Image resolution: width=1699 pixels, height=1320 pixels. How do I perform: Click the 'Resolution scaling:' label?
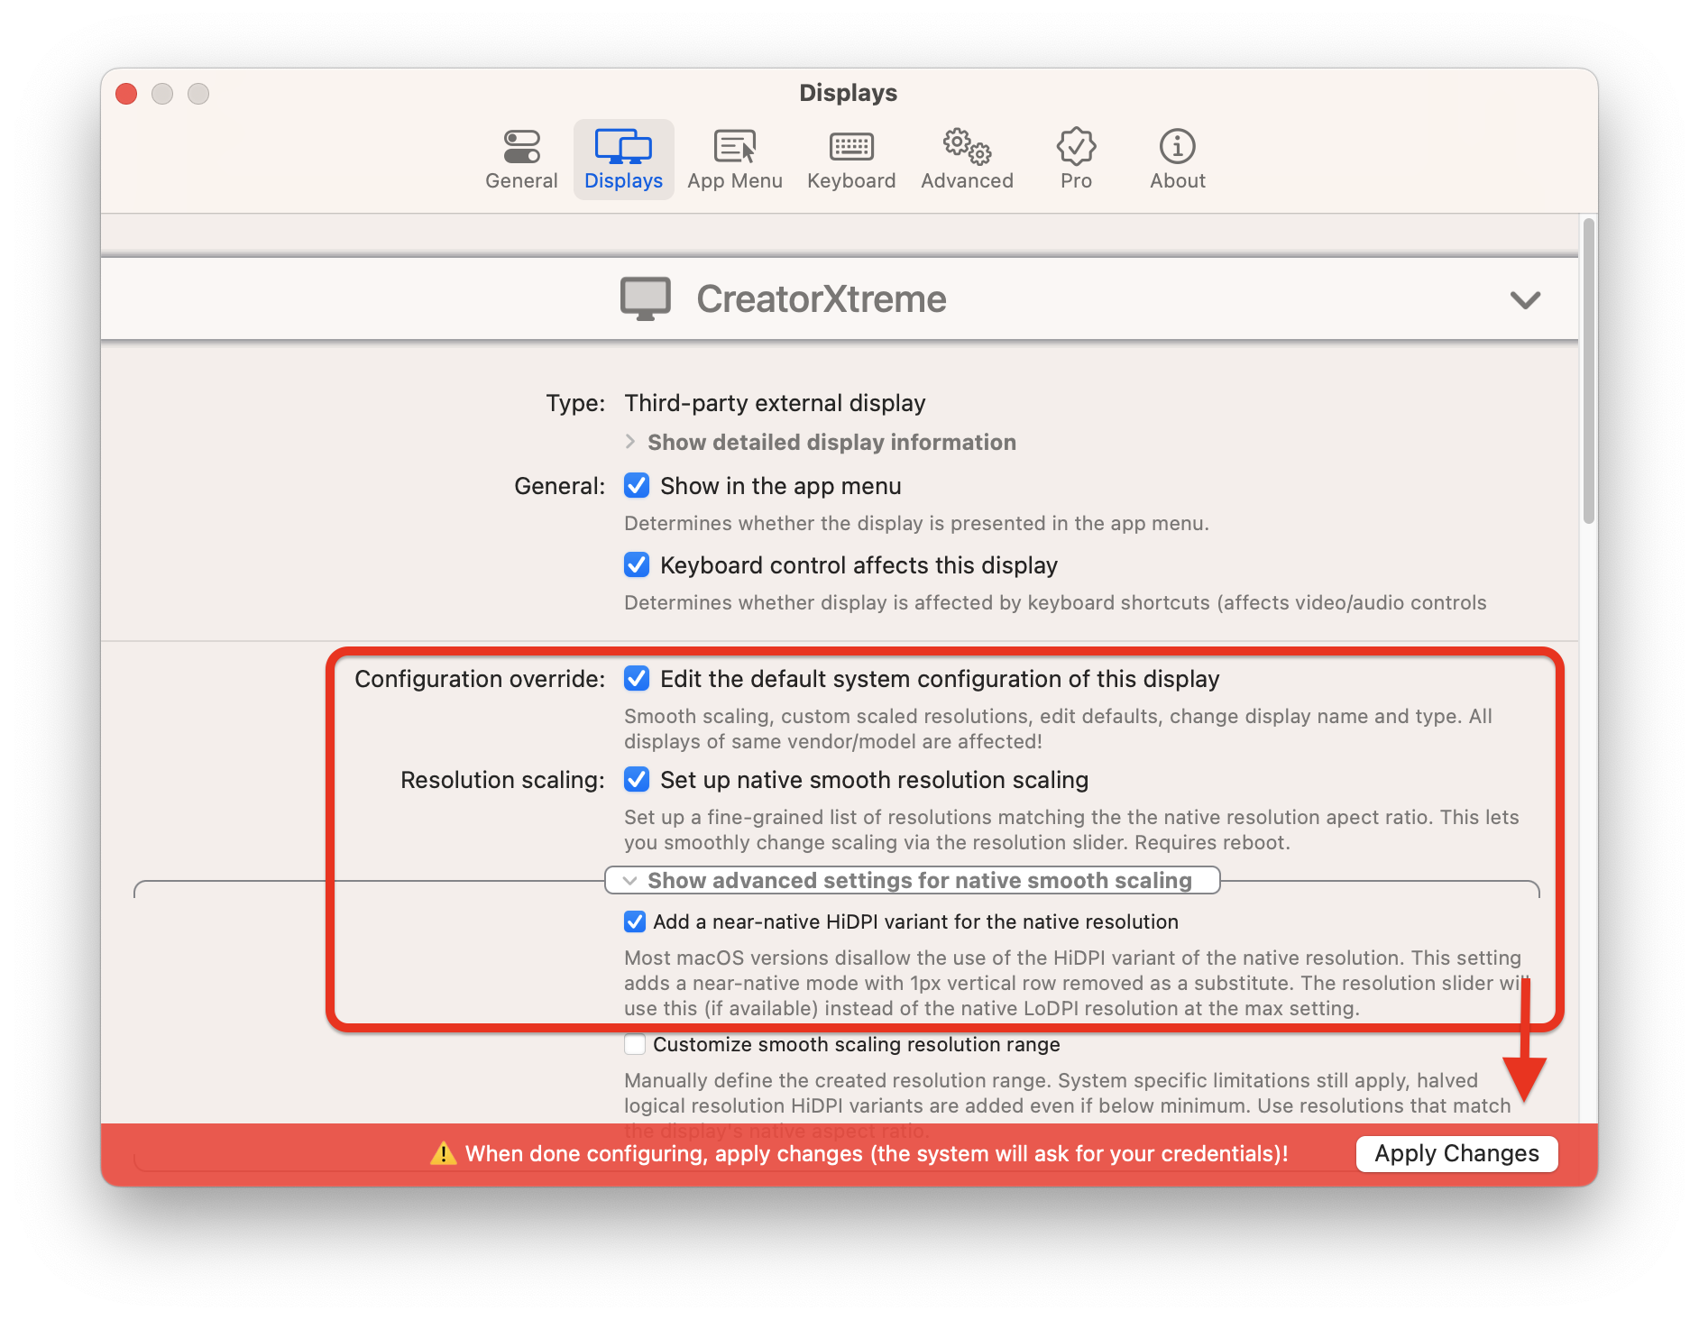click(x=502, y=780)
